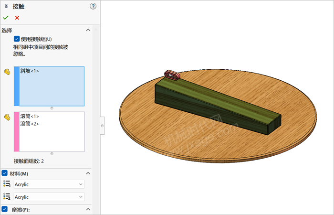The width and height of the screenshot is (334, 215).
Task: Click the component icon beside the 斜坡 group box
Action: coord(7,72)
